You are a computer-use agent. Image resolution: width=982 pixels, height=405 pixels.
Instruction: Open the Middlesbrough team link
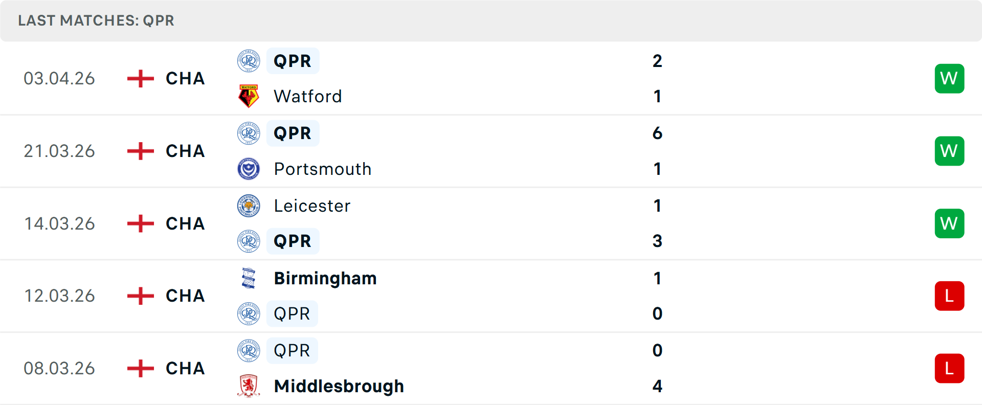(339, 386)
